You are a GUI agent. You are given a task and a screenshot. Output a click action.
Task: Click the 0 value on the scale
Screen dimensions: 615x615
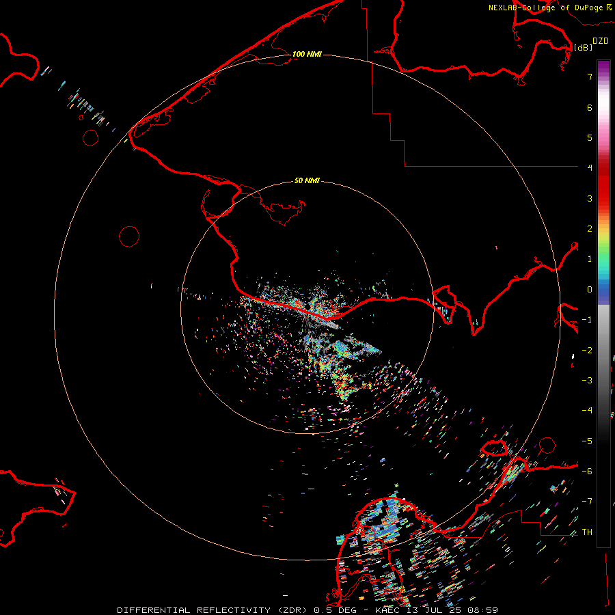tap(590, 290)
